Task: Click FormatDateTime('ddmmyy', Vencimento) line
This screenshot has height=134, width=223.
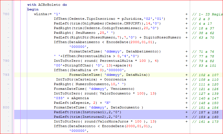Action: [94, 89]
